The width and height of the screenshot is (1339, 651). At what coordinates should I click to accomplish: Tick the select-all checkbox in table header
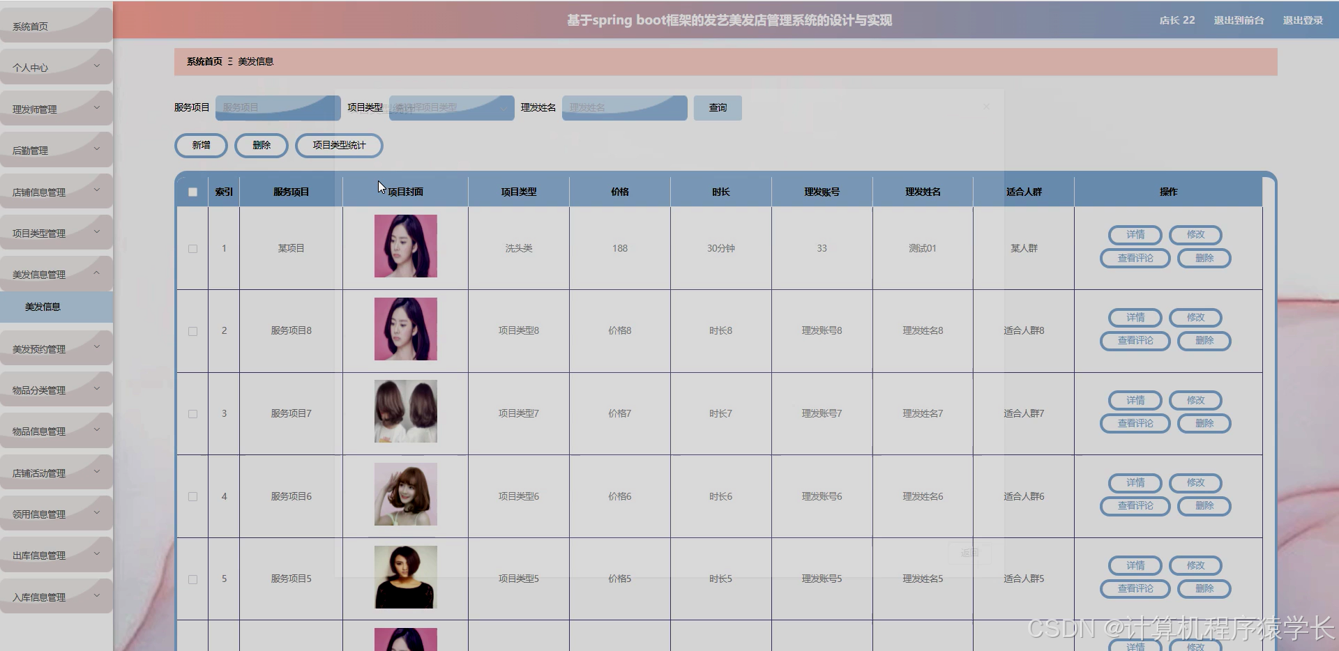point(192,192)
